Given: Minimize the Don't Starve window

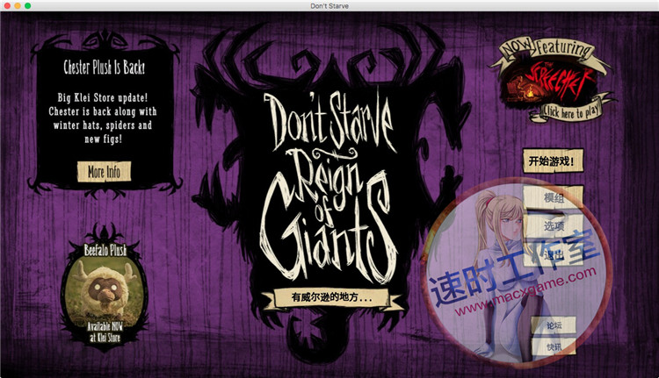Looking at the screenshot, I should point(18,6).
